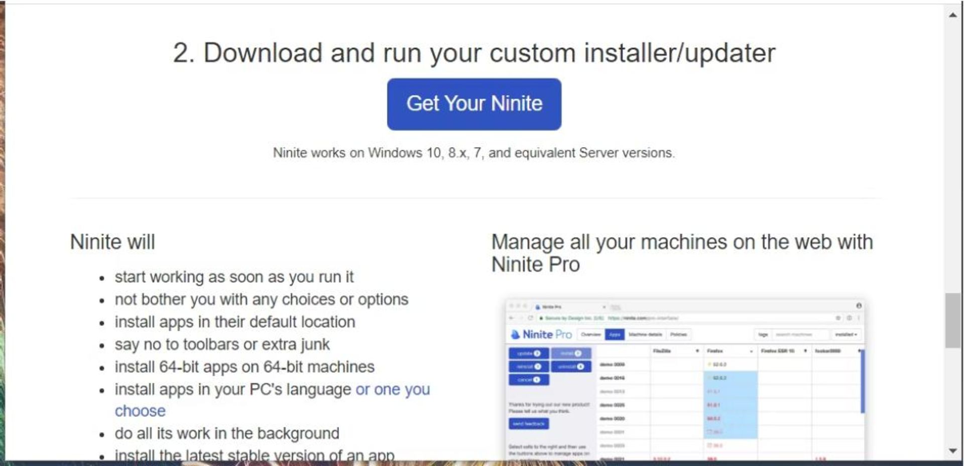Click "start working as soon as you run it"
The height and width of the screenshot is (466, 964).
click(x=234, y=277)
